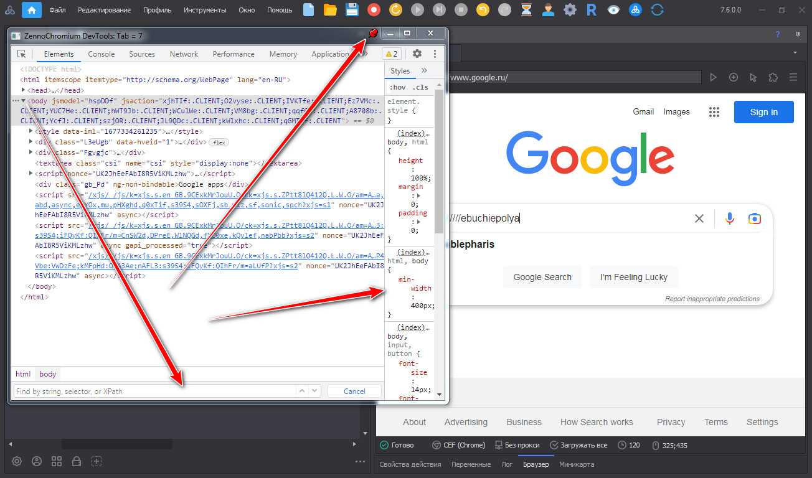Expand the div class L3eUgb node
This screenshot has height=478, width=812.
tap(31, 142)
